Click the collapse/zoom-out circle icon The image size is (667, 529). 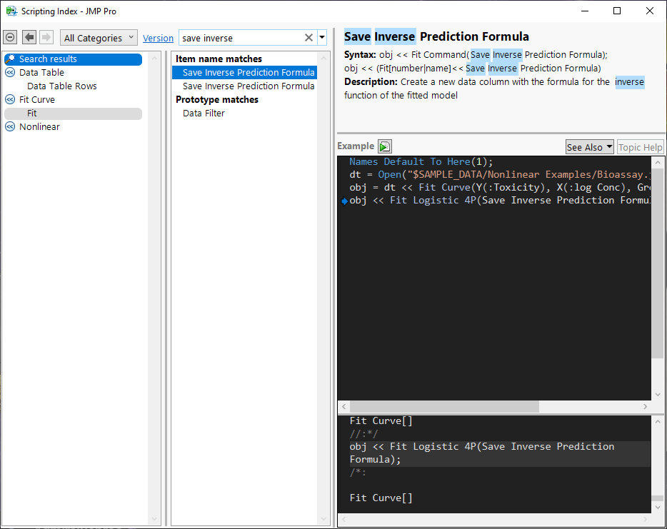(x=10, y=38)
